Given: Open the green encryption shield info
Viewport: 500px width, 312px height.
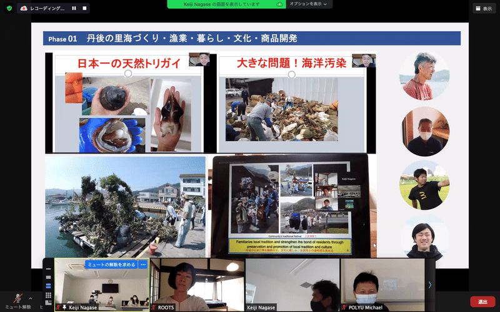Looking at the screenshot, I should [x=9, y=8].
